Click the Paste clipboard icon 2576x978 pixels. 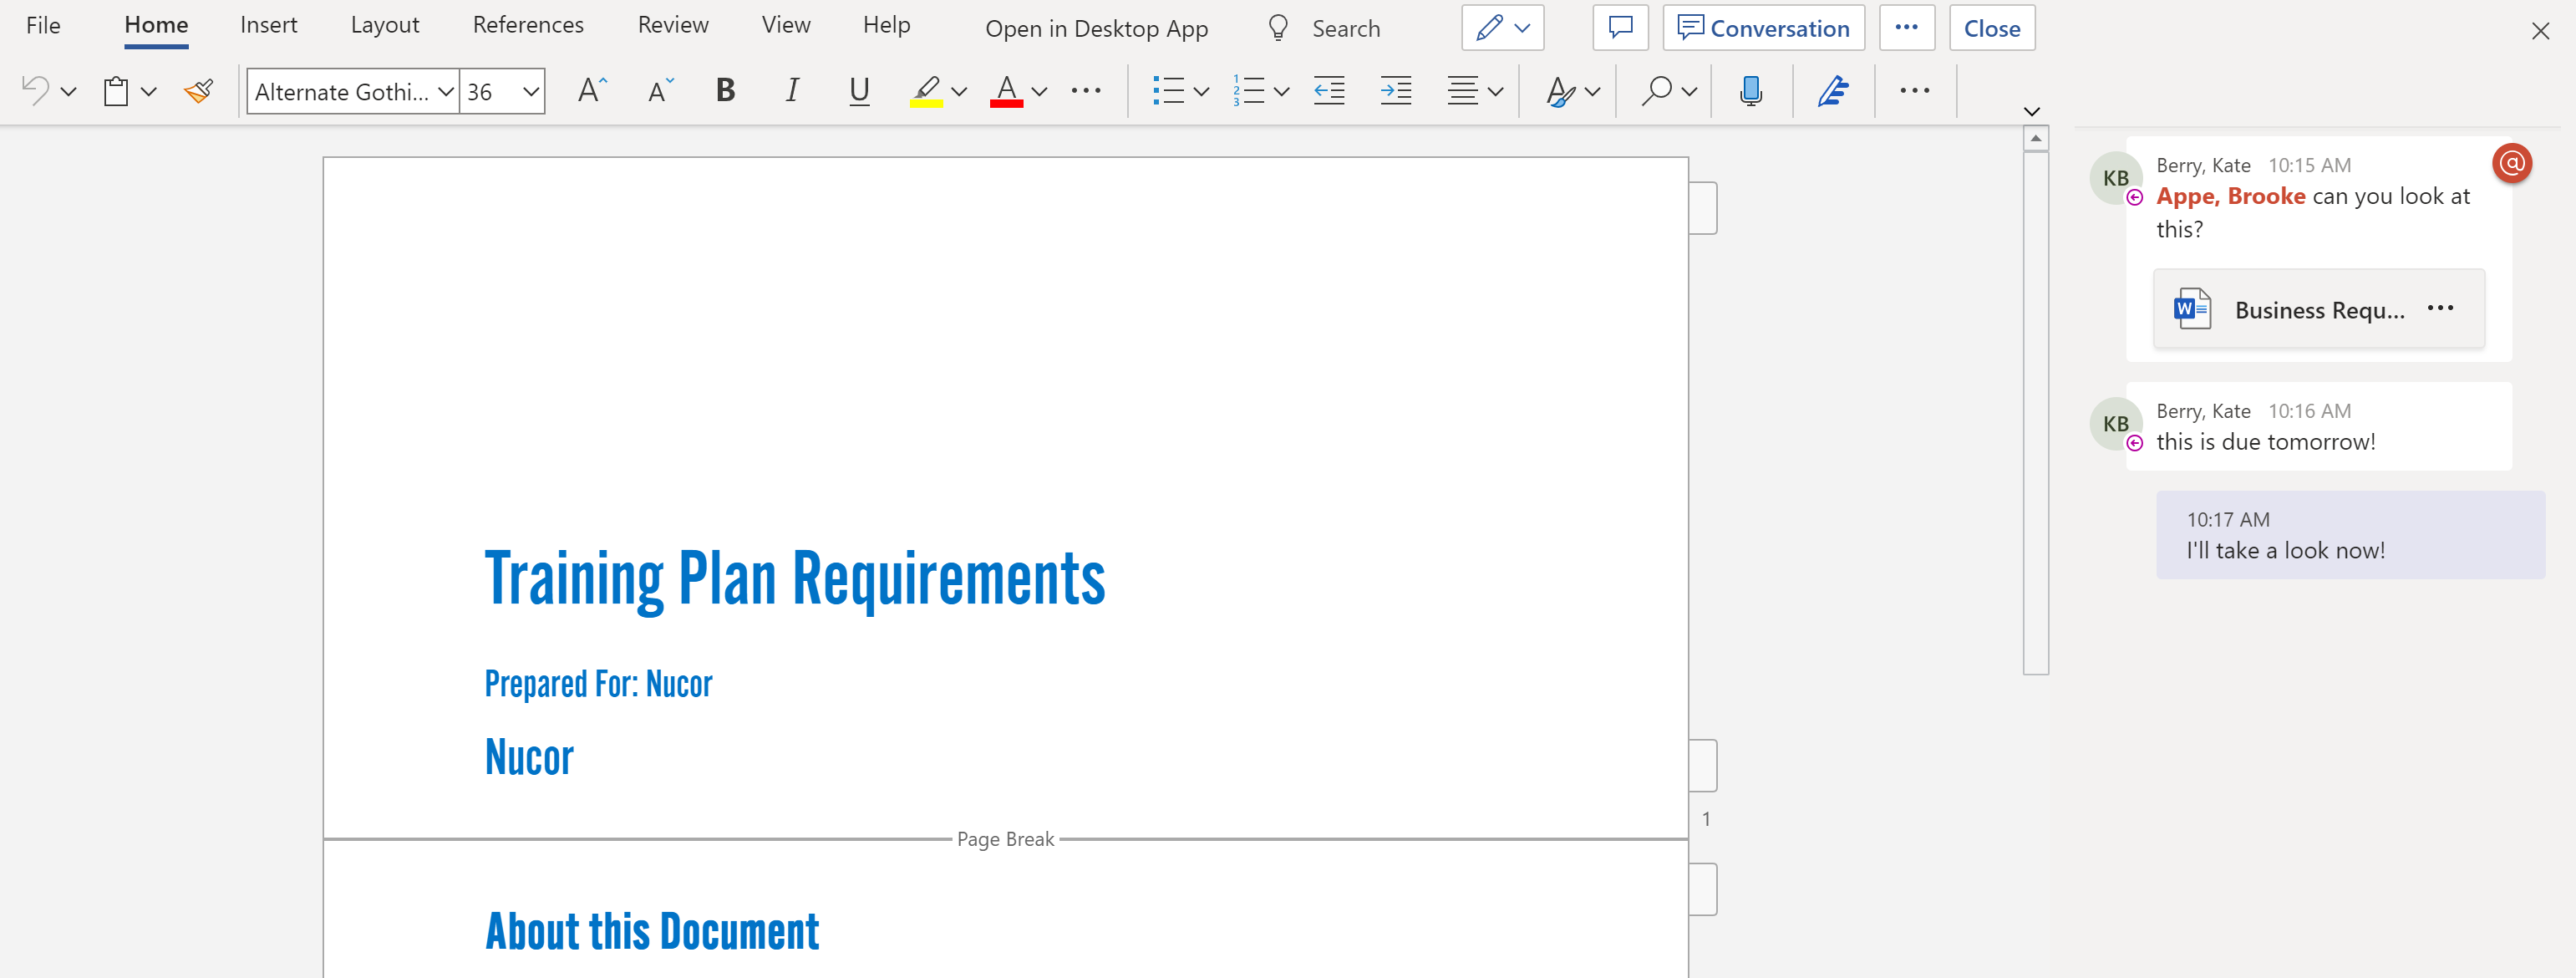tap(116, 91)
